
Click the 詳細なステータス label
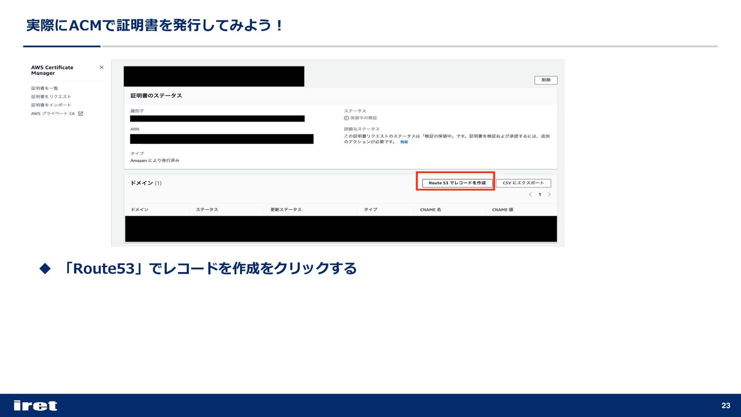coord(362,129)
